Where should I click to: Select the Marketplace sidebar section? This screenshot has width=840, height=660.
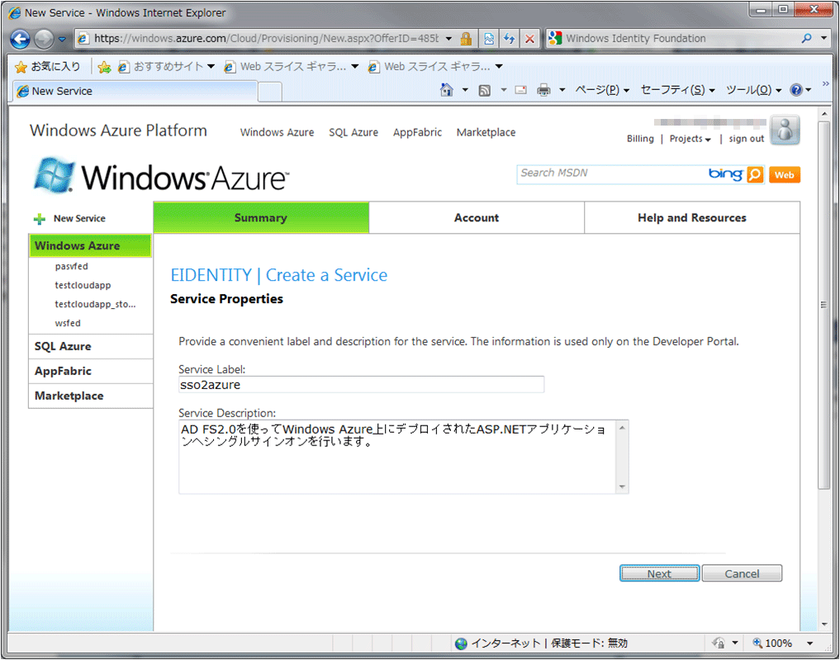click(x=91, y=396)
